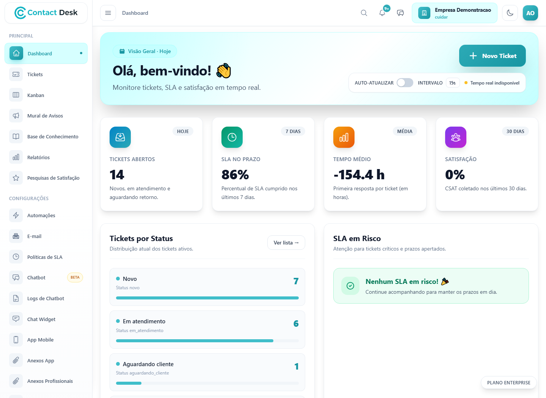Viewport: 546px width, 398px height.
Task: Open Empresa Demonstracao company selector
Action: [455, 13]
